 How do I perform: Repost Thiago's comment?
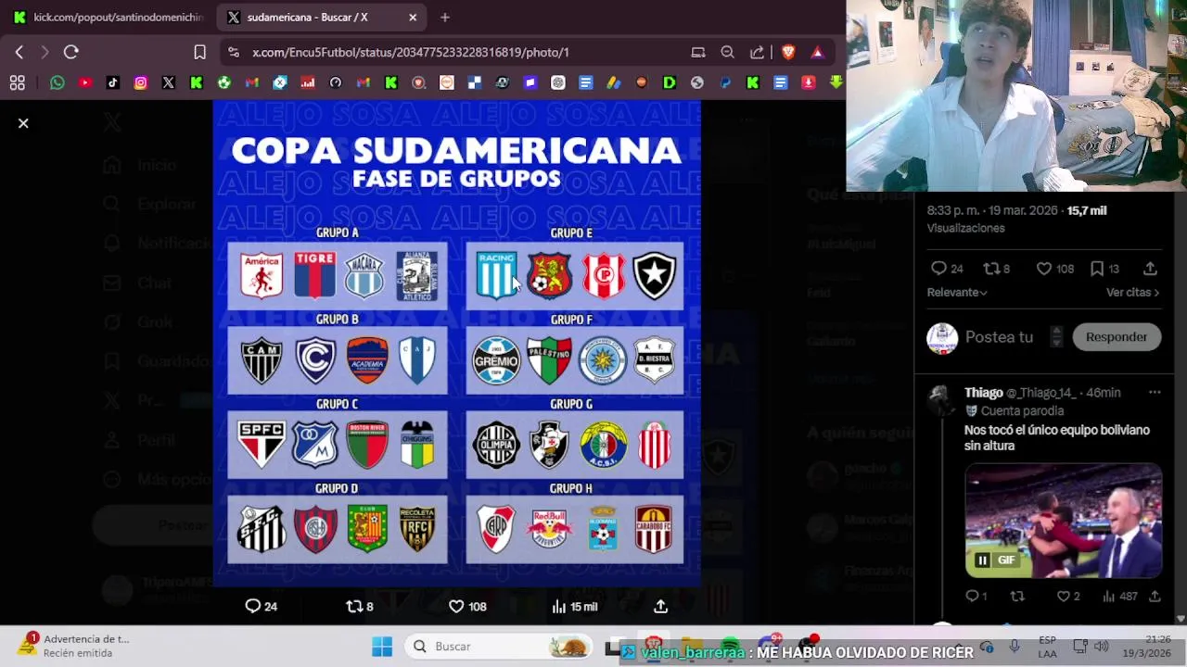point(1017,597)
